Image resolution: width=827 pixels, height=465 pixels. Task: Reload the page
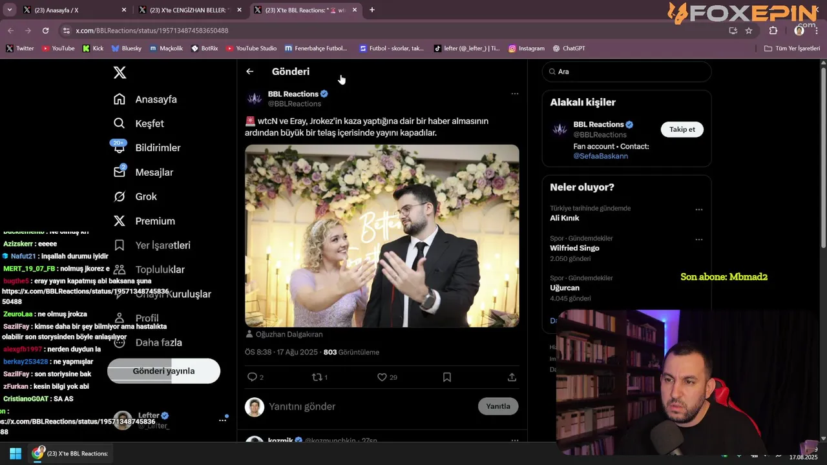pos(45,30)
